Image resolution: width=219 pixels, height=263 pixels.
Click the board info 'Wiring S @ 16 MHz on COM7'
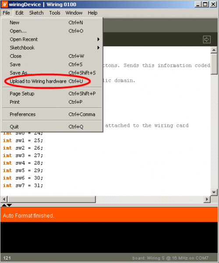pos(177,258)
